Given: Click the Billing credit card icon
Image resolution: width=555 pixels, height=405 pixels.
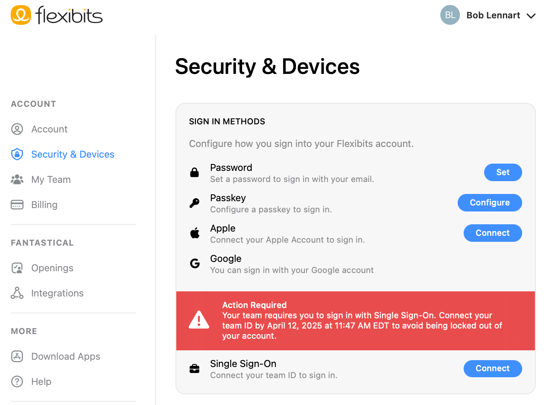Looking at the screenshot, I should [x=17, y=205].
